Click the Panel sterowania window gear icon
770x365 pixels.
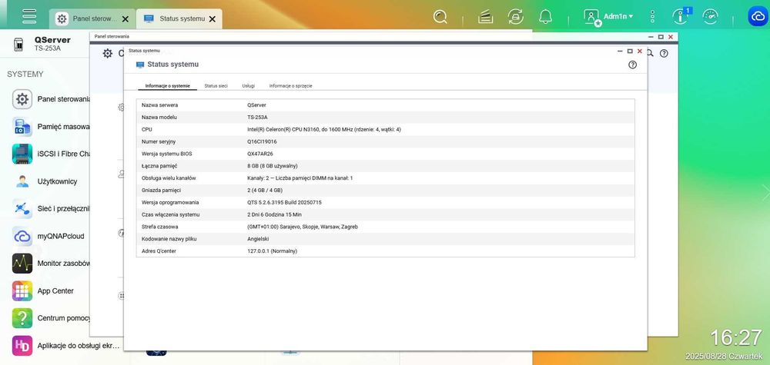click(108, 53)
